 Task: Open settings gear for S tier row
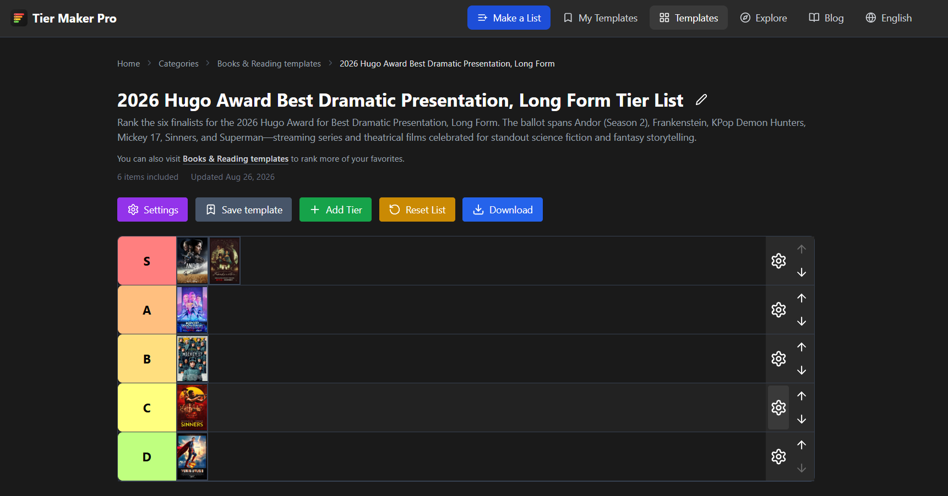pyautogui.click(x=778, y=261)
